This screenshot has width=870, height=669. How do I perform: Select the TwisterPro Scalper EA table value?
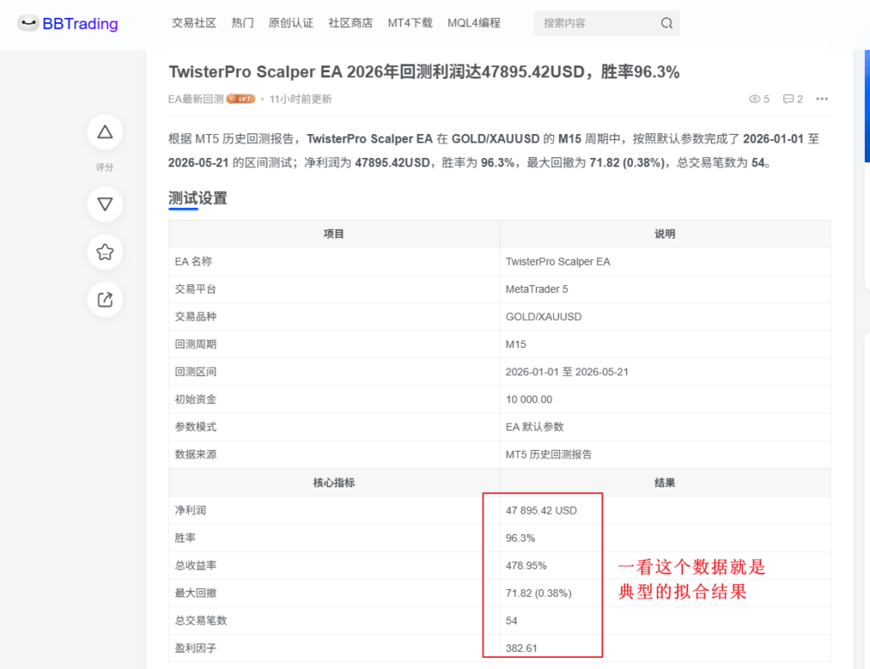click(x=557, y=261)
